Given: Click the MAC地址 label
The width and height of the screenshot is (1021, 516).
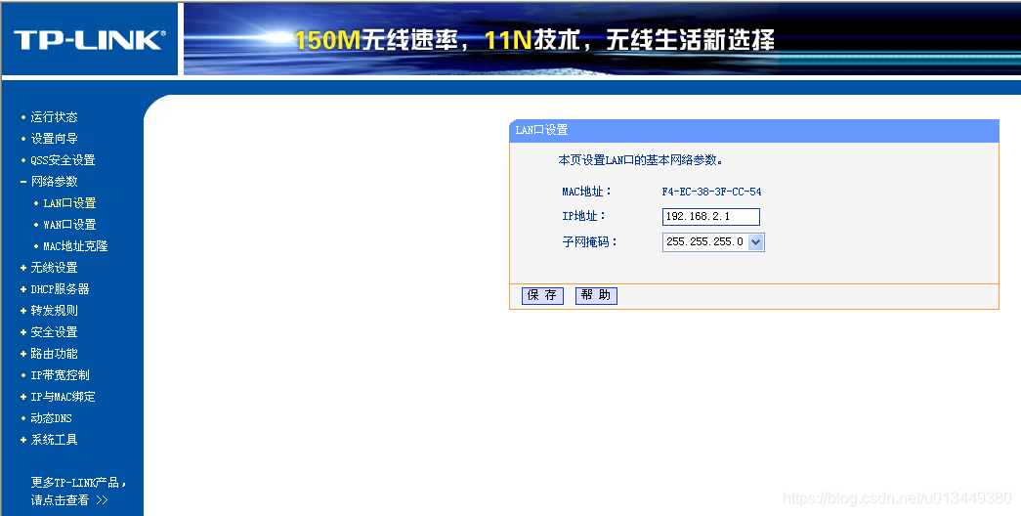Looking at the screenshot, I should tap(586, 192).
